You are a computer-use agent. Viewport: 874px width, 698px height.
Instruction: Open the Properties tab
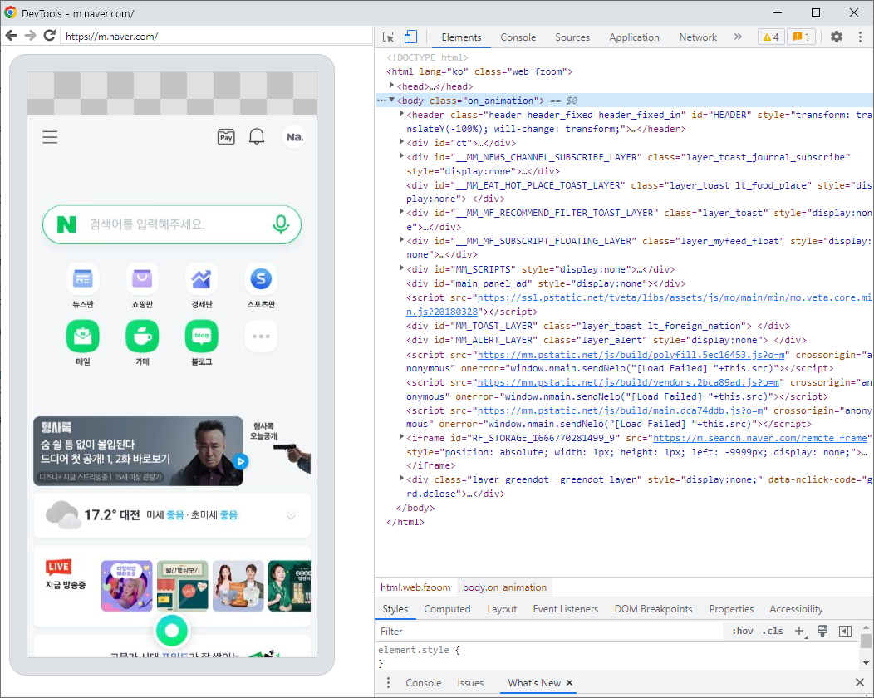(731, 609)
